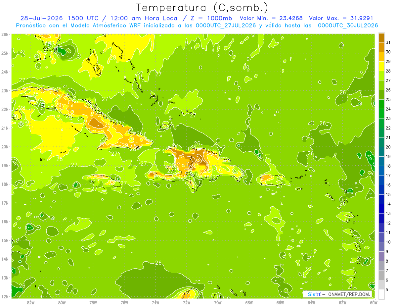
Task: Click the '12N' latitude axis label
Action: (x=5, y=296)
